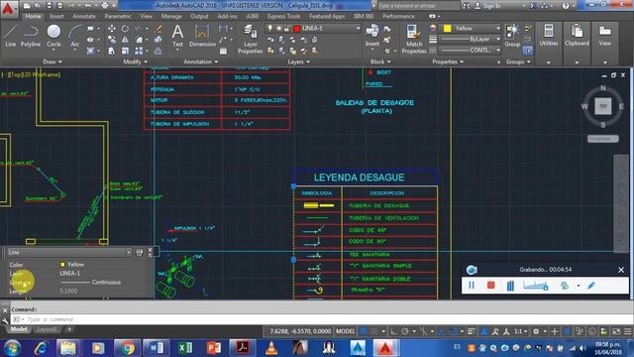This screenshot has height=357, width=634.
Task: Switch to the Parametric ribbon tab
Action: coord(118,16)
